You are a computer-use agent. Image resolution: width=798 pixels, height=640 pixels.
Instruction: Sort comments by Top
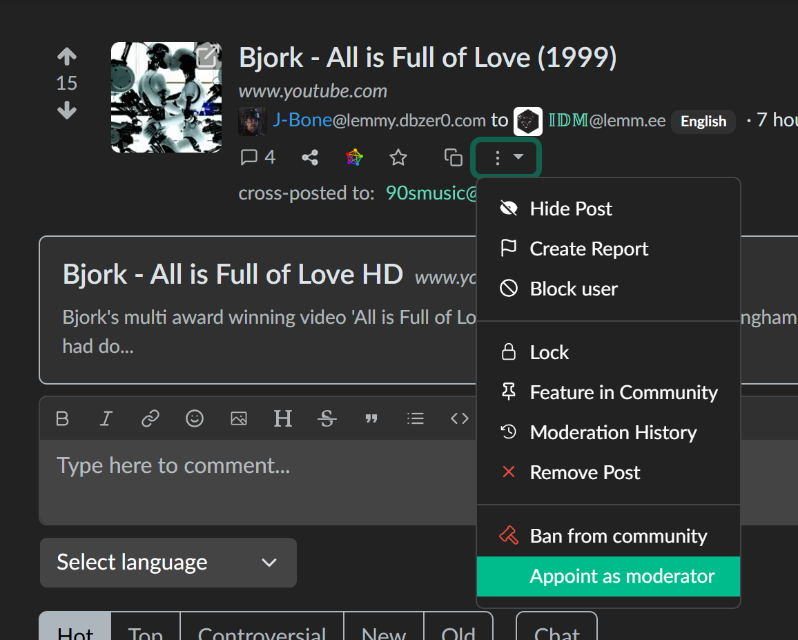(146, 628)
